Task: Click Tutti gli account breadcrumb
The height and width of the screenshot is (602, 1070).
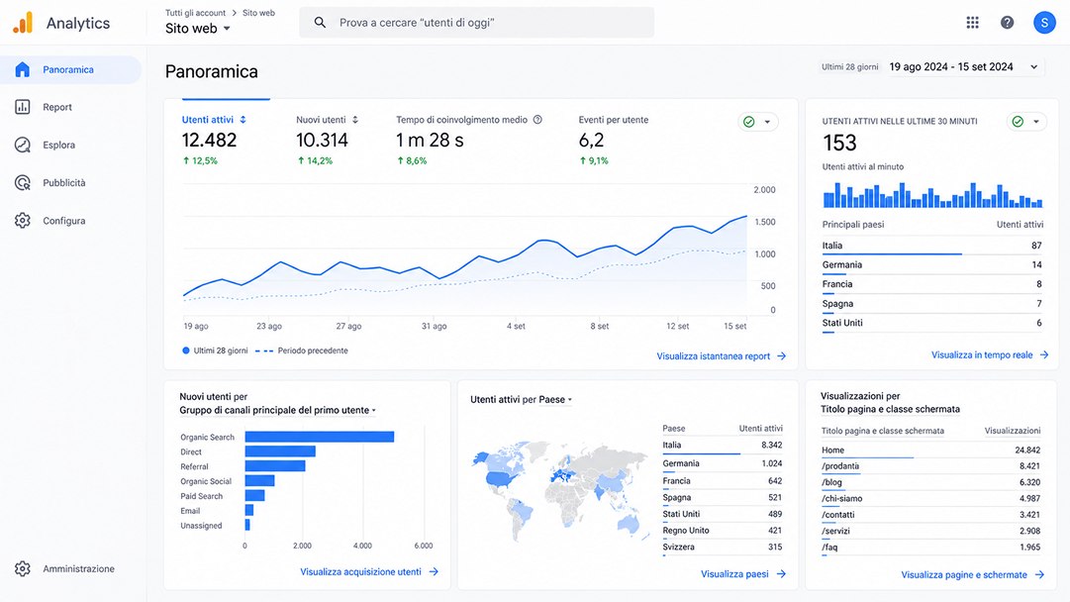Action: click(195, 13)
